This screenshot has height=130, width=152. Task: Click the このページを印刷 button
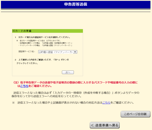pos(136,114)
